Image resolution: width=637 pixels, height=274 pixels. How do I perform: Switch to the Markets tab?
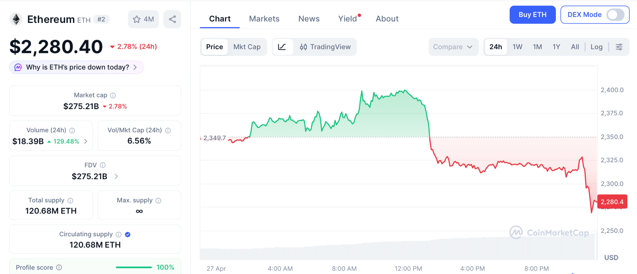click(264, 19)
